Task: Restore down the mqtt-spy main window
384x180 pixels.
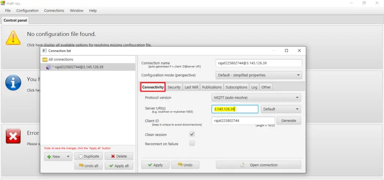Action: pos(364,3)
